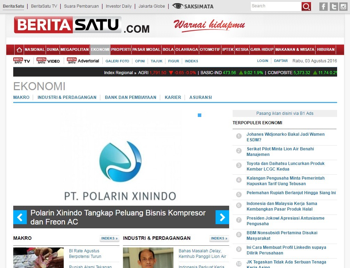Switch to Bank dan Pembiayaan subcategory
This screenshot has height=268, width=350.
(x=131, y=97)
